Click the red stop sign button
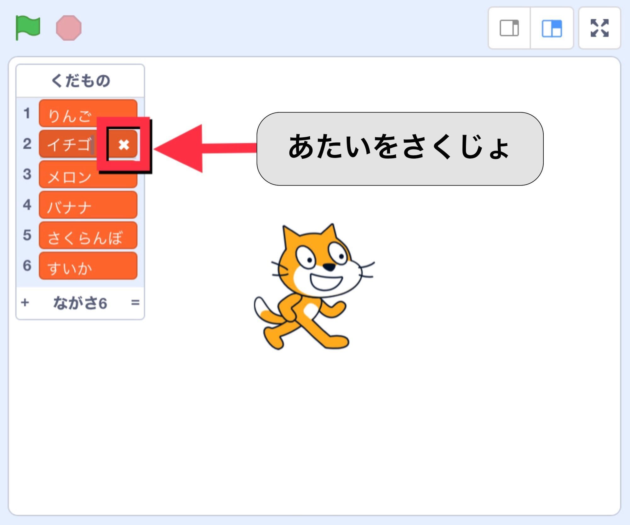 tap(69, 28)
